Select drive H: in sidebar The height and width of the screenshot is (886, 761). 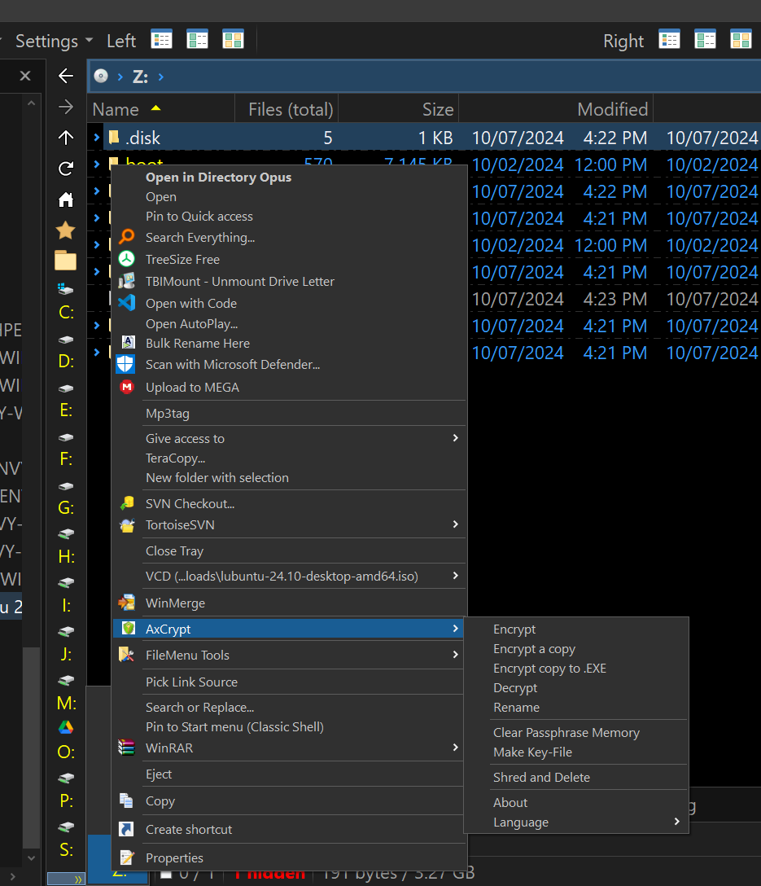tap(66, 556)
